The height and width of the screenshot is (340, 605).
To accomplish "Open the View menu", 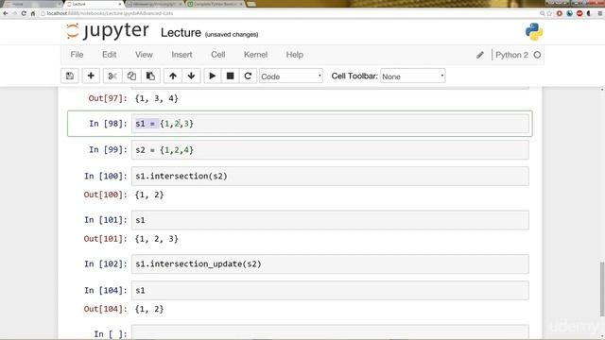I will [144, 55].
